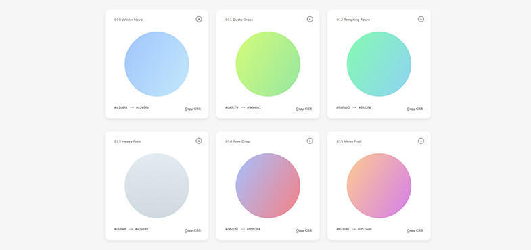Click the ending hex code of Dusty Grass

click(254, 107)
